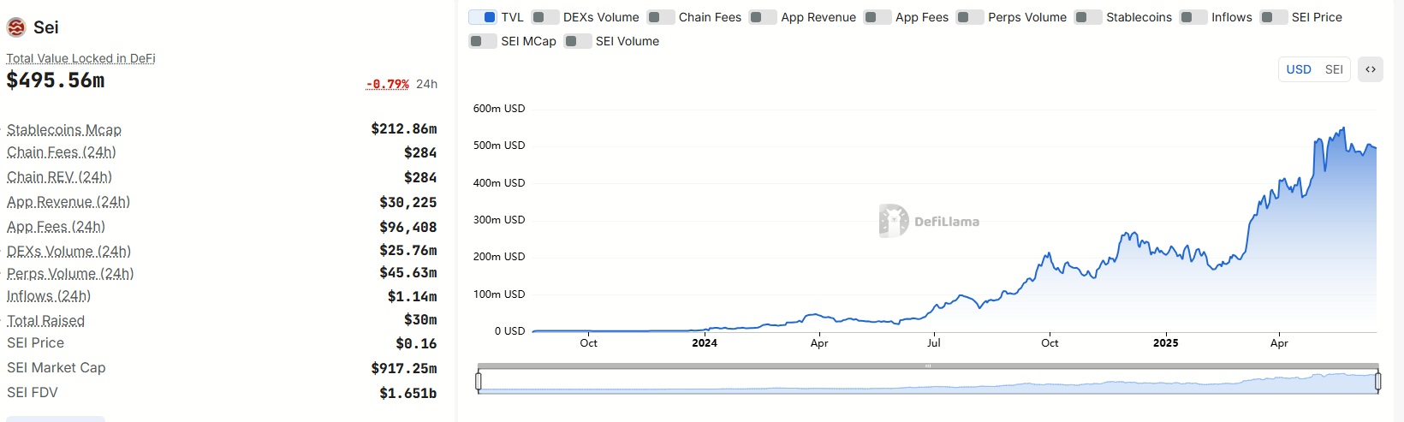Click the Total Value Locked in DeFi label
Screen dimensions: 1404x422
80,58
